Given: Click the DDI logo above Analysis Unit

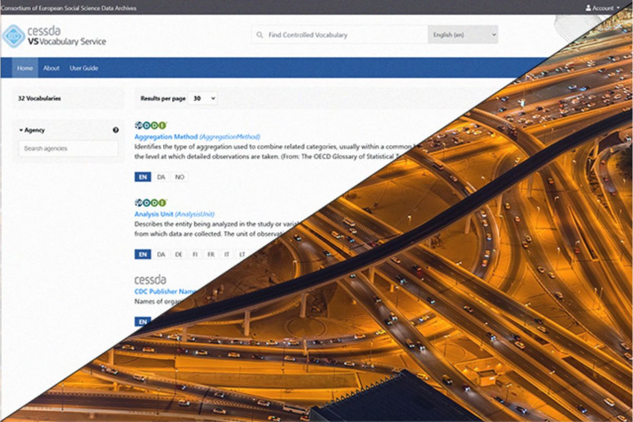Looking at the screenshot, I should [x=150, y=203].
